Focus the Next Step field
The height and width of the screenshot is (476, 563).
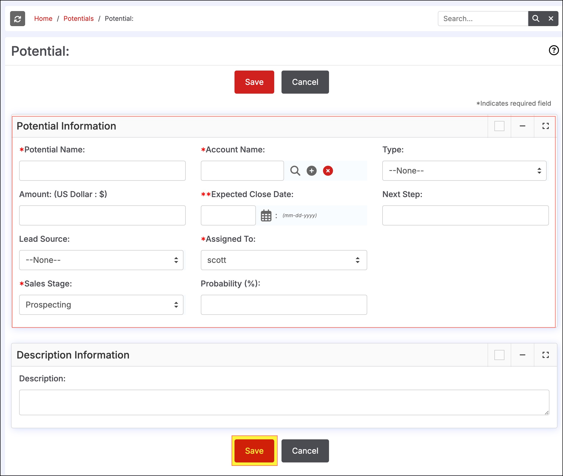coord(465,216)
